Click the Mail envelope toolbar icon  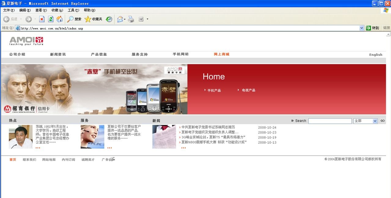pyautogui.click(x=120, y=19)
